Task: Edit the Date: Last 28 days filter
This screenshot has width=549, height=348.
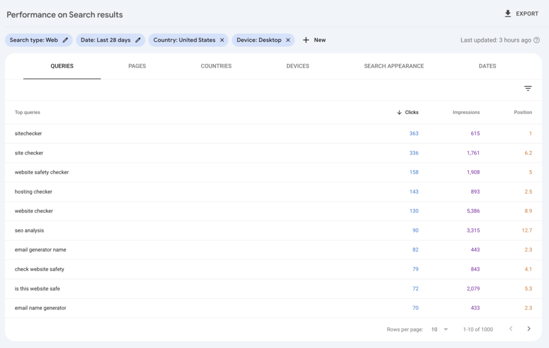Action: [138, 40]
